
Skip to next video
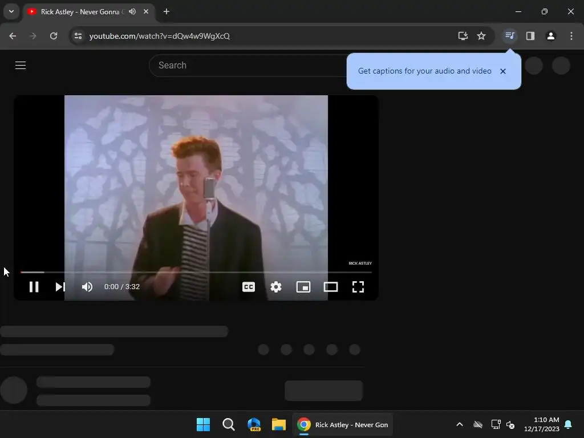coord(60,287)
